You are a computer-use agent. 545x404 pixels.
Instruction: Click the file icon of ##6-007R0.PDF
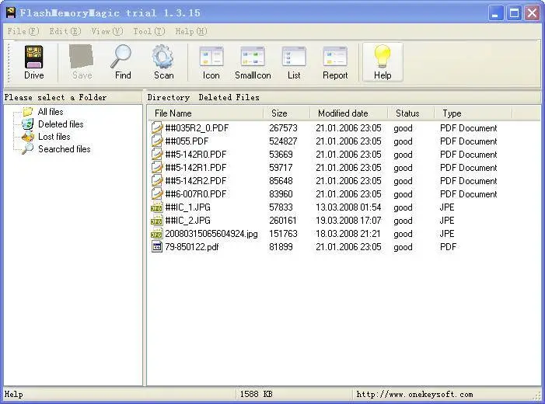point(157,193)
